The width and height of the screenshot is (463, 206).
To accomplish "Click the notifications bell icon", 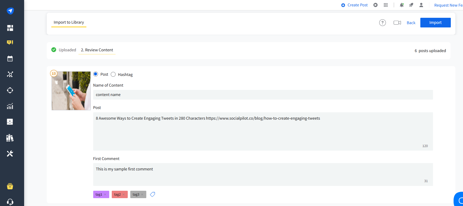I will coord(402,5).
